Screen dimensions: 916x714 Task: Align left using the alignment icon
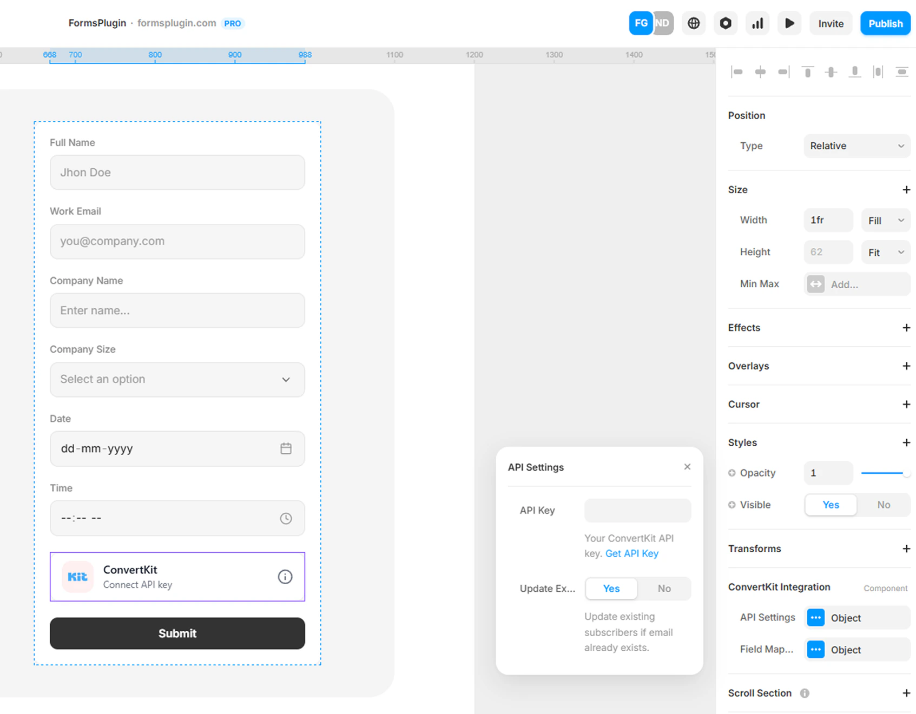pos(737,71)
